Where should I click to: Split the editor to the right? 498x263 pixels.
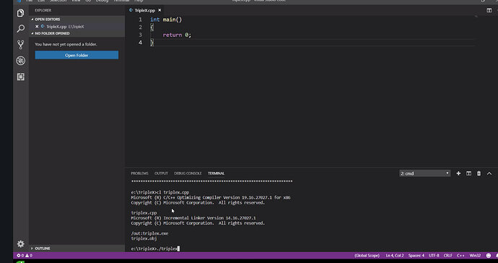click(489, 11)
